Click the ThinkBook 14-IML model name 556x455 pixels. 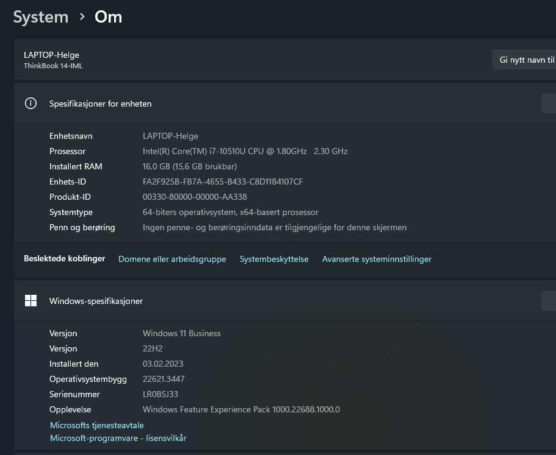point(53,66)
